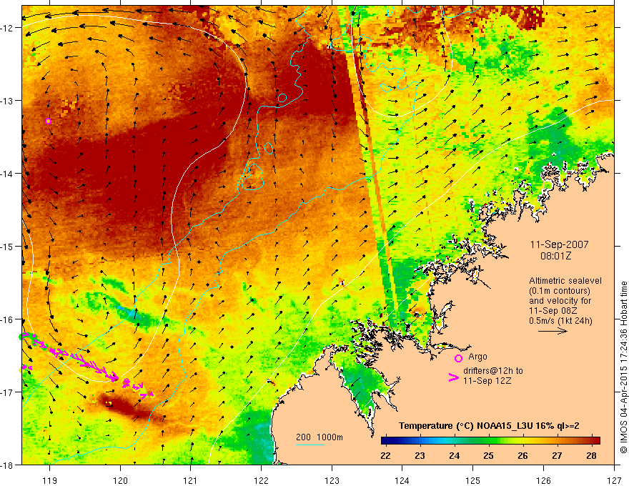Click the 'Argo' legend label
The image size is (629, 486).
(477, 357)
